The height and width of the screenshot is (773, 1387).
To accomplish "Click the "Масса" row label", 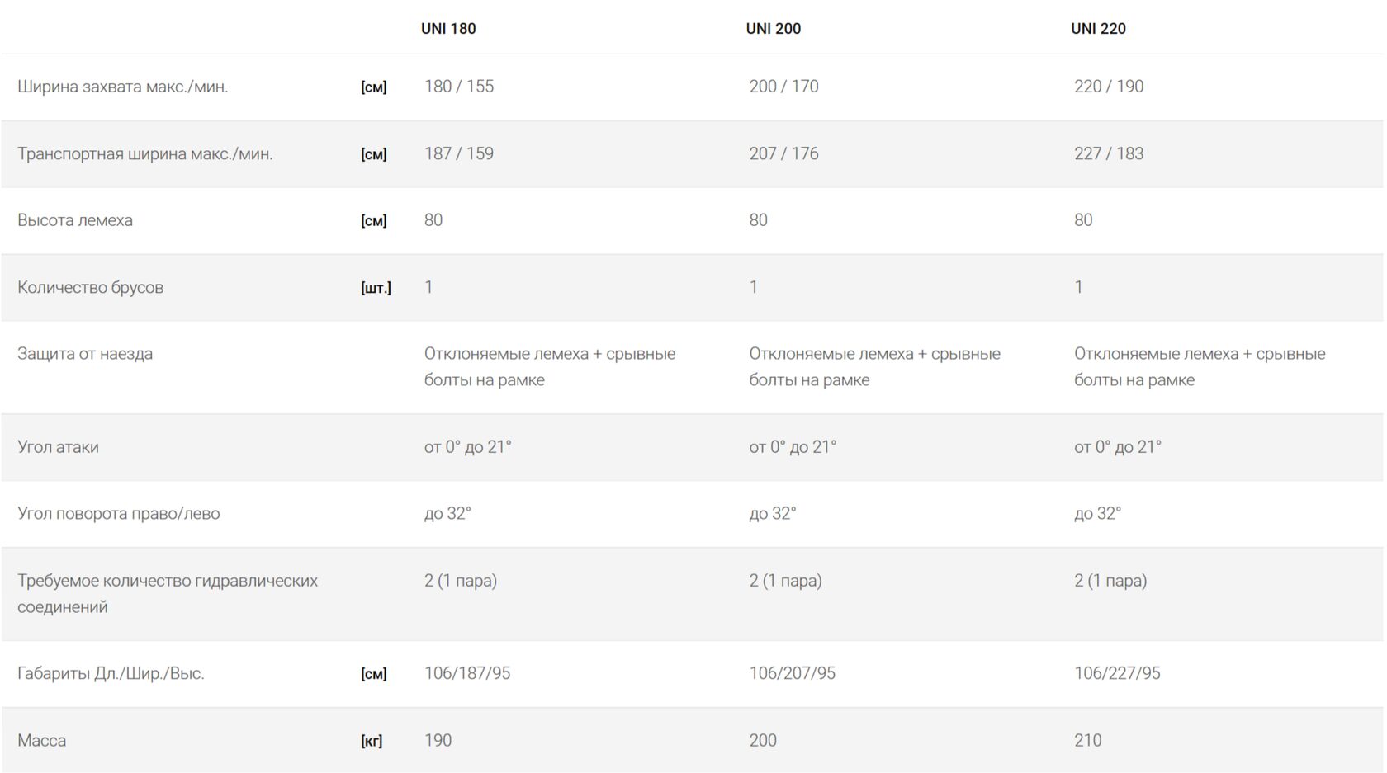I will [x=41, y=740].
